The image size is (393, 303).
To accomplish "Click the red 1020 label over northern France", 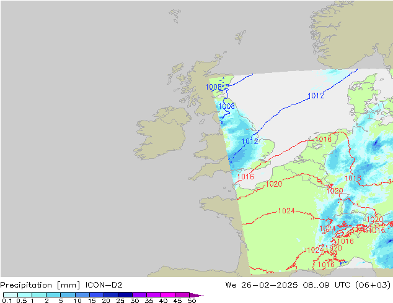I will tap(274, 184).
